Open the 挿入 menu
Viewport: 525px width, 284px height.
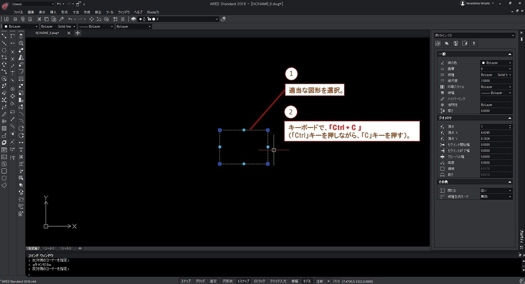53,12
